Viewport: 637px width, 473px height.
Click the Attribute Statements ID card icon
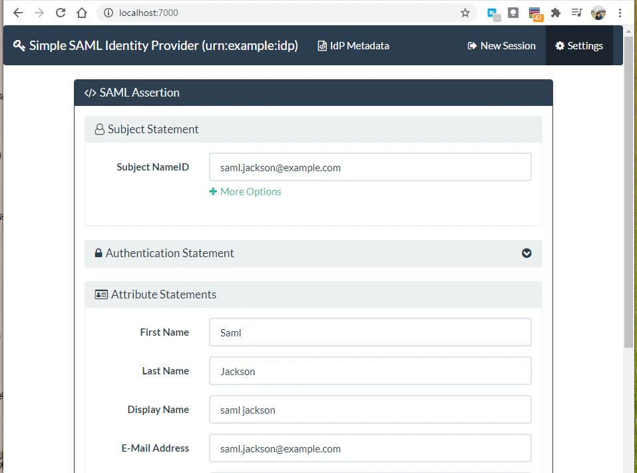101,294
